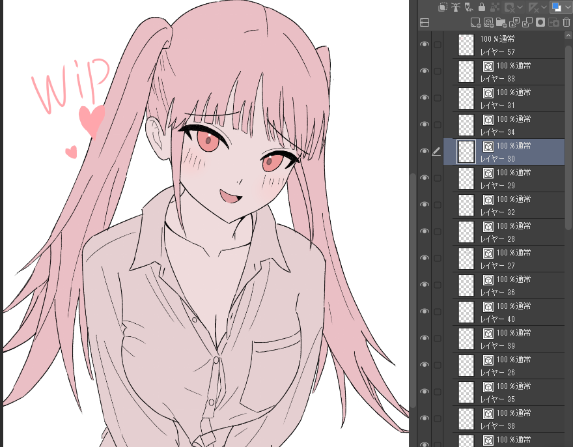Click vector layer icon on layer 33
573x447 pixels.
click(488, 66)
